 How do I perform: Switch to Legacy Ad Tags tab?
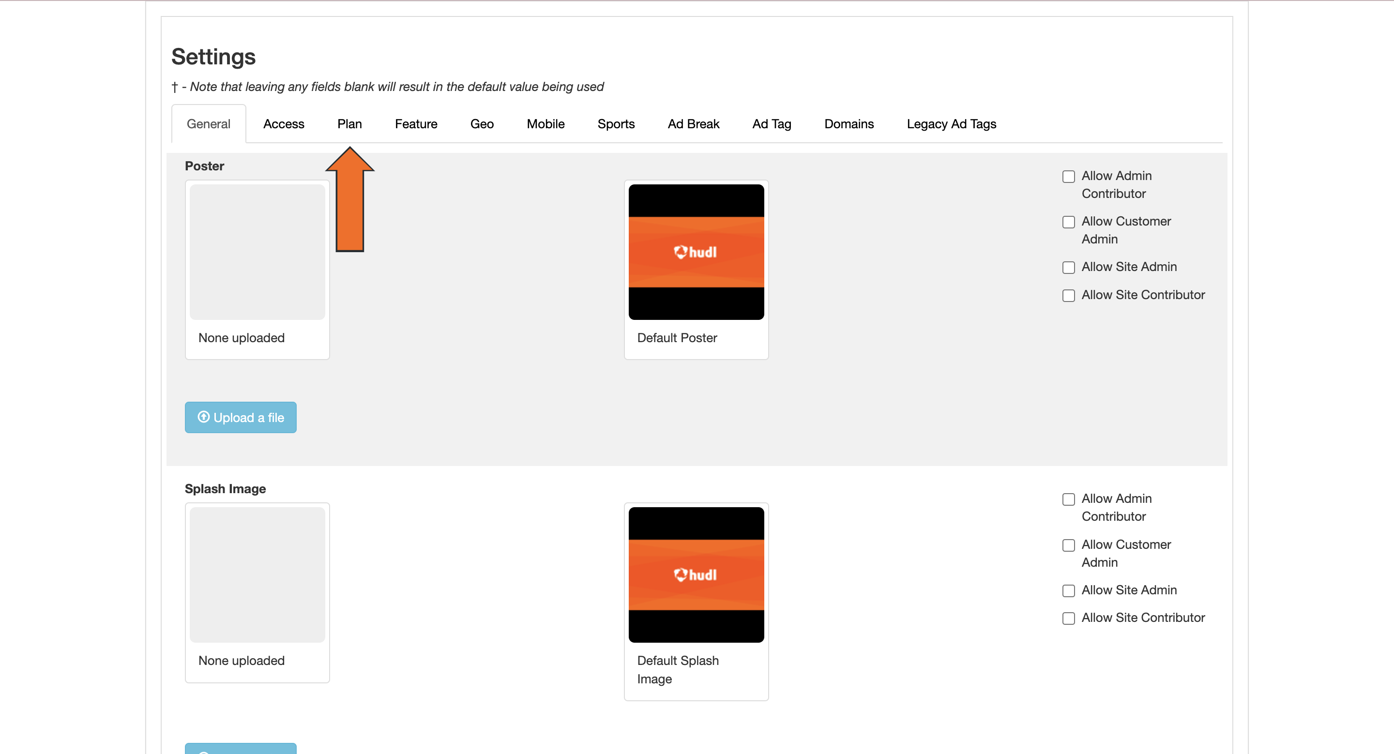coord(951,124)
